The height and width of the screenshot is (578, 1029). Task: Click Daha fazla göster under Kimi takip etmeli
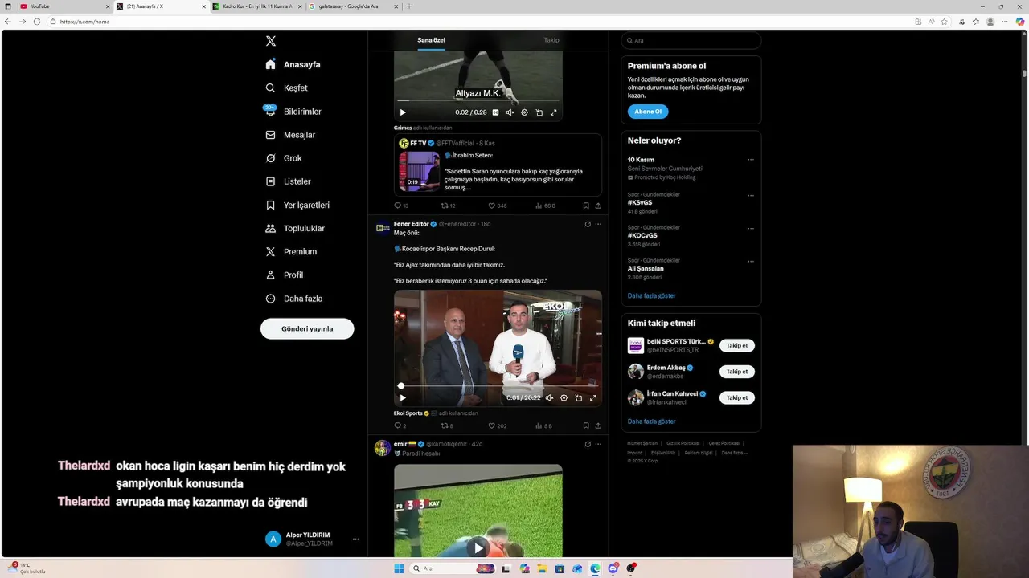click(652, 421)
